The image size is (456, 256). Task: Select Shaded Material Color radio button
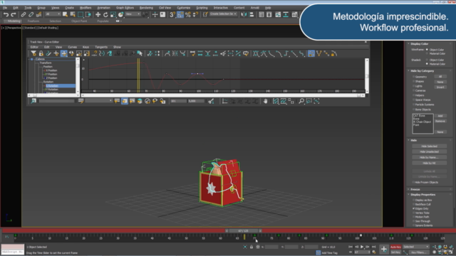[427, 63]
